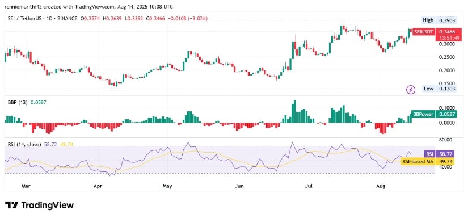Click the change value −0.0108 (−3.02%)
468x218 pixels.
point(188,19)
